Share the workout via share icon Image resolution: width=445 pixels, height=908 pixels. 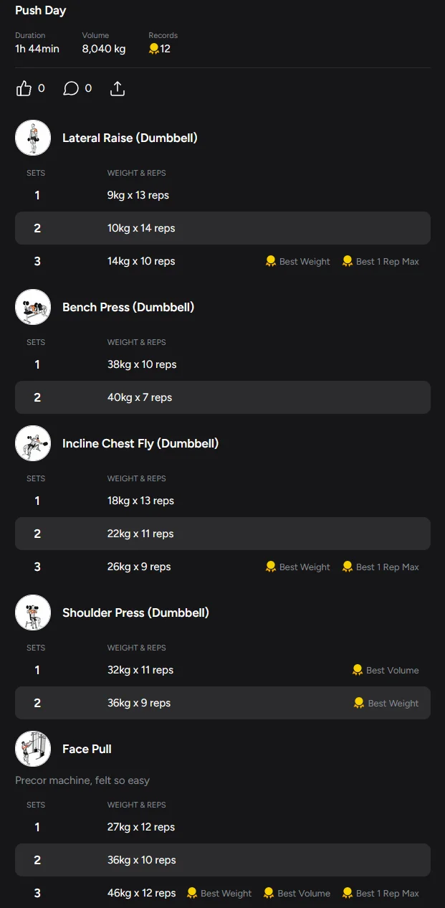pyautogui.click(x=118, y=88)
